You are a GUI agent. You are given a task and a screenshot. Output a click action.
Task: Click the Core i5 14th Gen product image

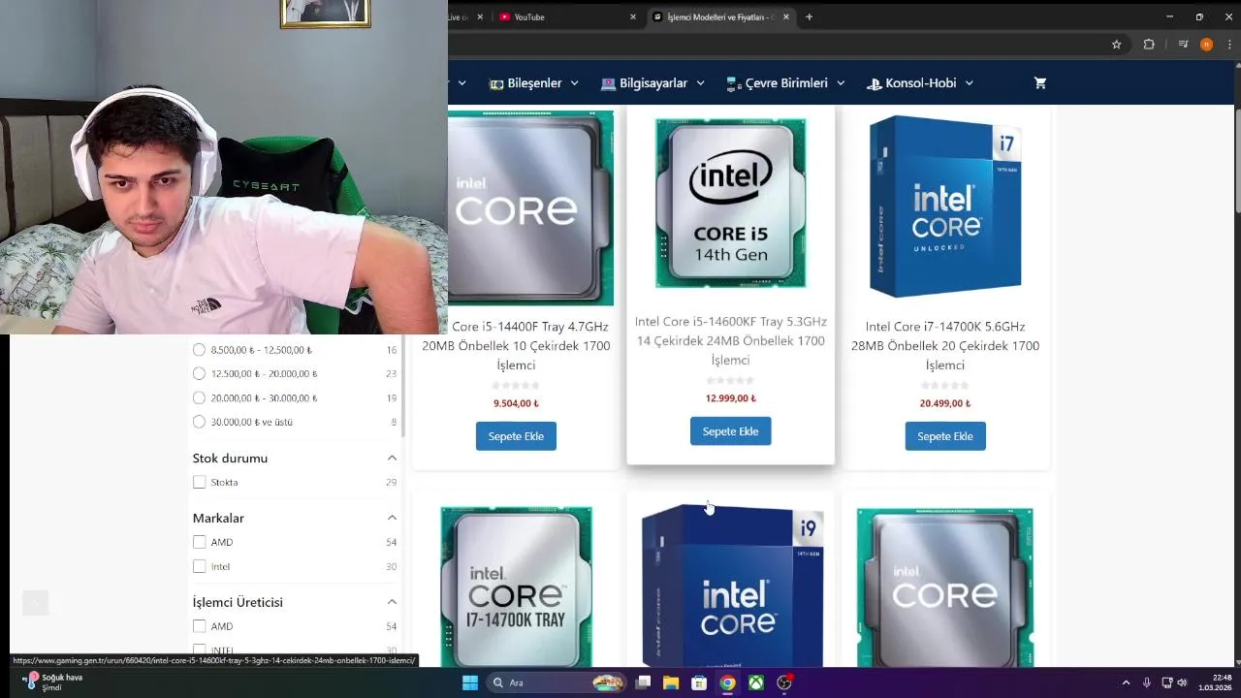click(731, 204)
